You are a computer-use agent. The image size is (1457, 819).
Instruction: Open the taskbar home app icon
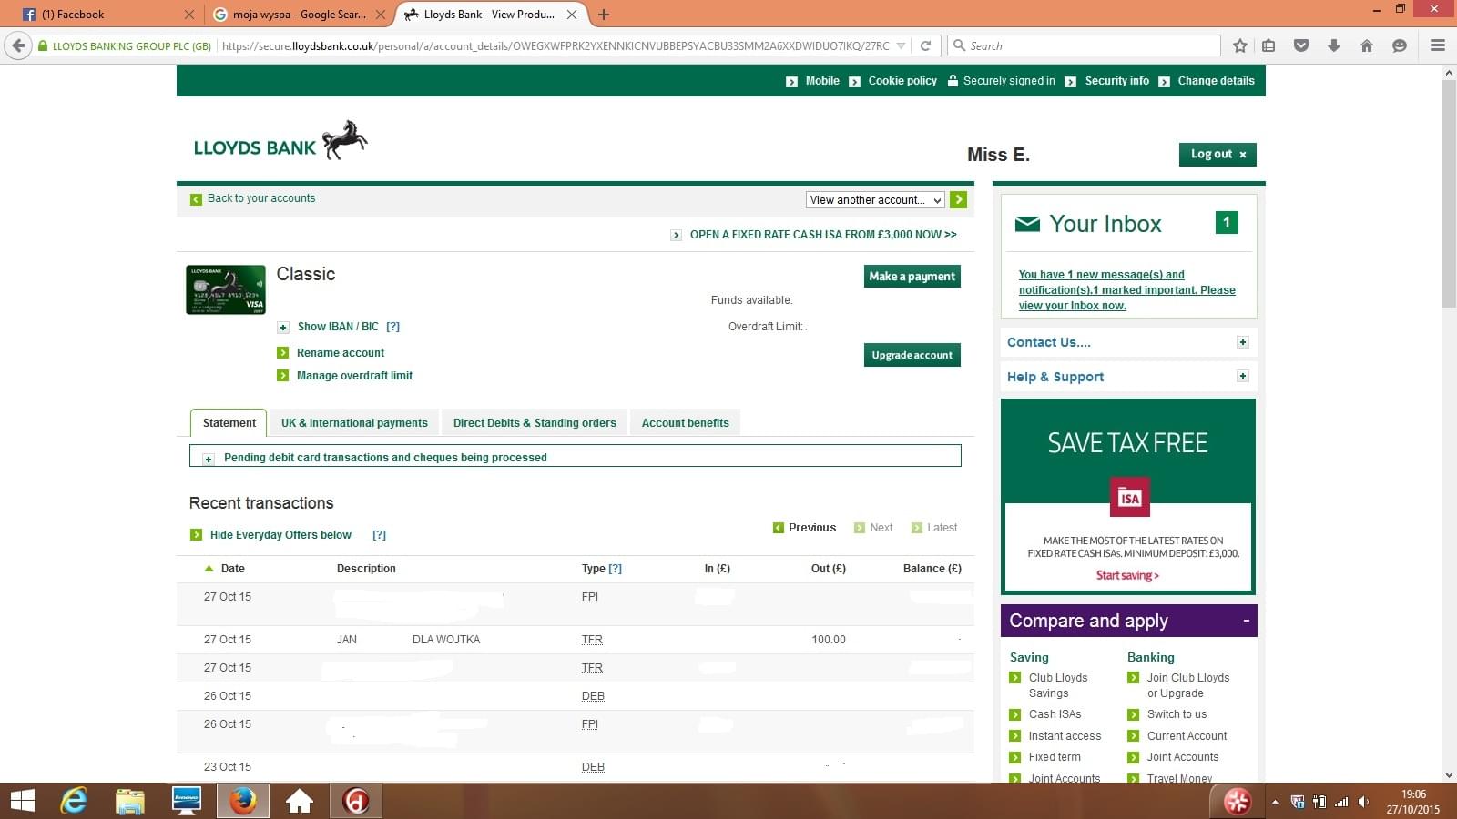300,801
